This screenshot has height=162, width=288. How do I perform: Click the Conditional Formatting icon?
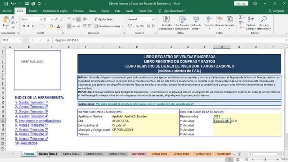pyautogui.click(x=166, y=20)
